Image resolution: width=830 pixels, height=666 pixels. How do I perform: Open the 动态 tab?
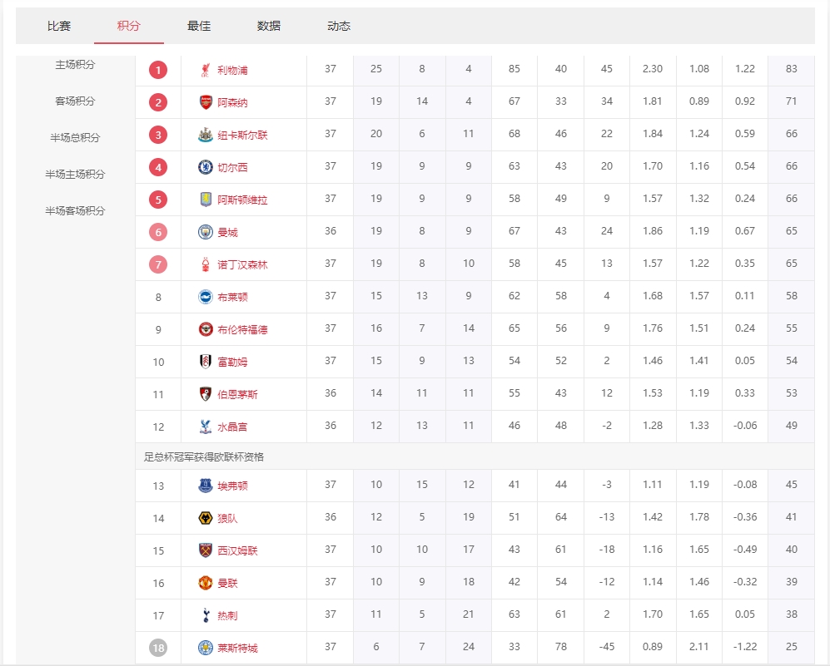point(339,26)
